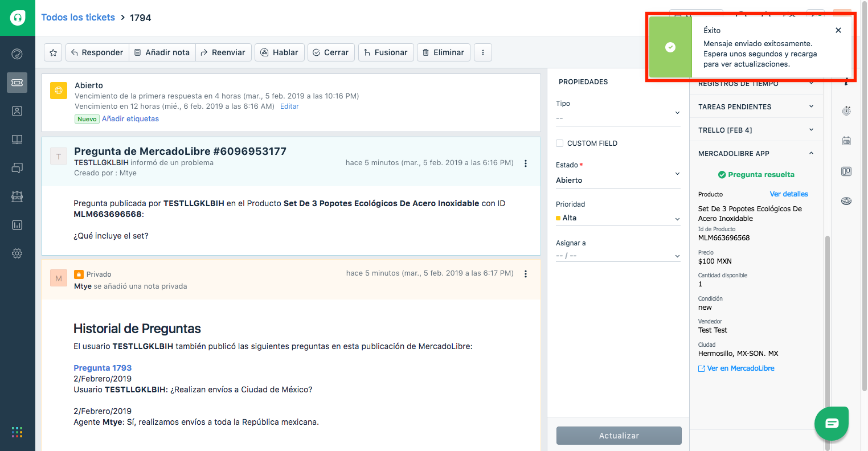Go to Todos los tickets breadcrumb
The height and width of the screenshot is (451, 868).
tap(78, 17)
